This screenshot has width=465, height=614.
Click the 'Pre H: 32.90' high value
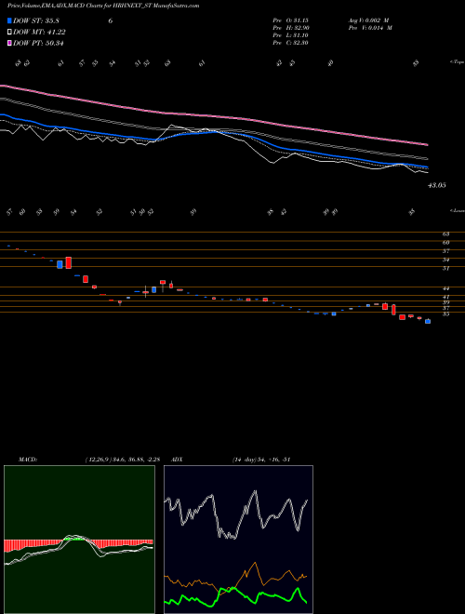click(x=291, y=28)
